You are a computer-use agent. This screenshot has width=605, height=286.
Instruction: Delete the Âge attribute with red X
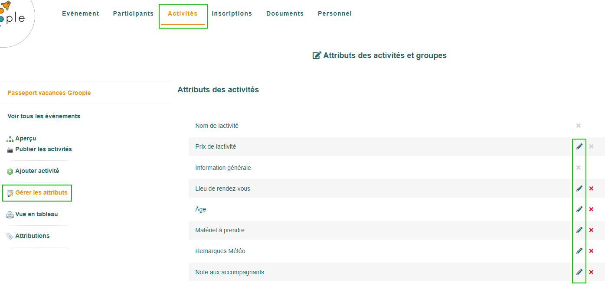click(591, 209)
